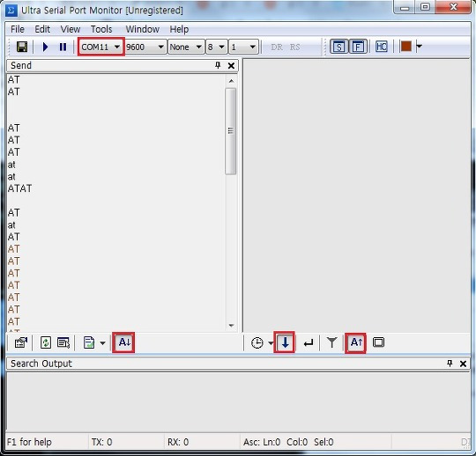Click the send panel scrollbar up arrow
The image size is (476, 456).
pyautogui.click(x=231, y=81)
